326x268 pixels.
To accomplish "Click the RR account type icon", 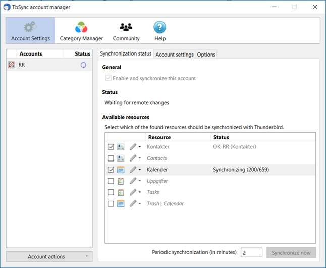I will point(11,65).
